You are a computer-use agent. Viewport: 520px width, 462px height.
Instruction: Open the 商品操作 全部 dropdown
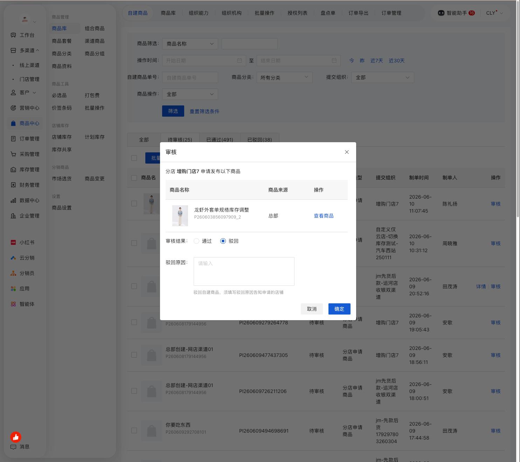pyautogui.click(x=190, y=94)
